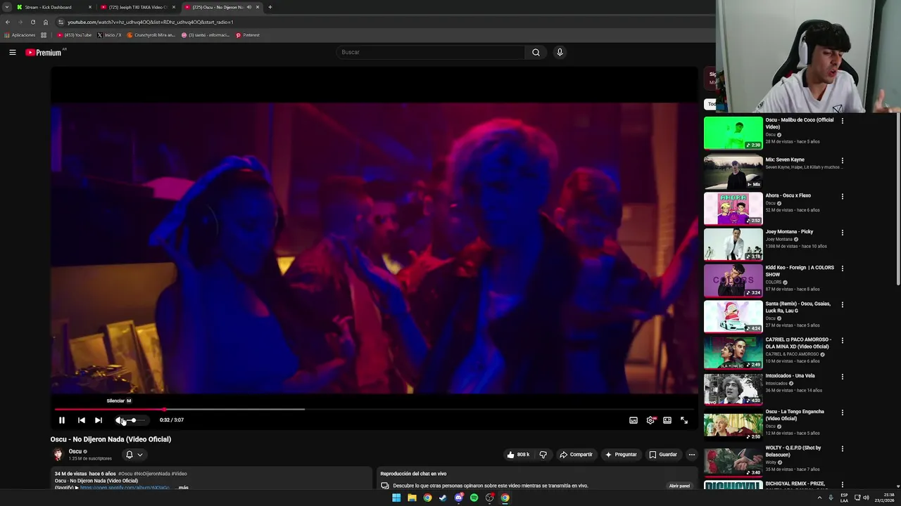Open menu for Mix: Seven Kayne

point(843,160)
